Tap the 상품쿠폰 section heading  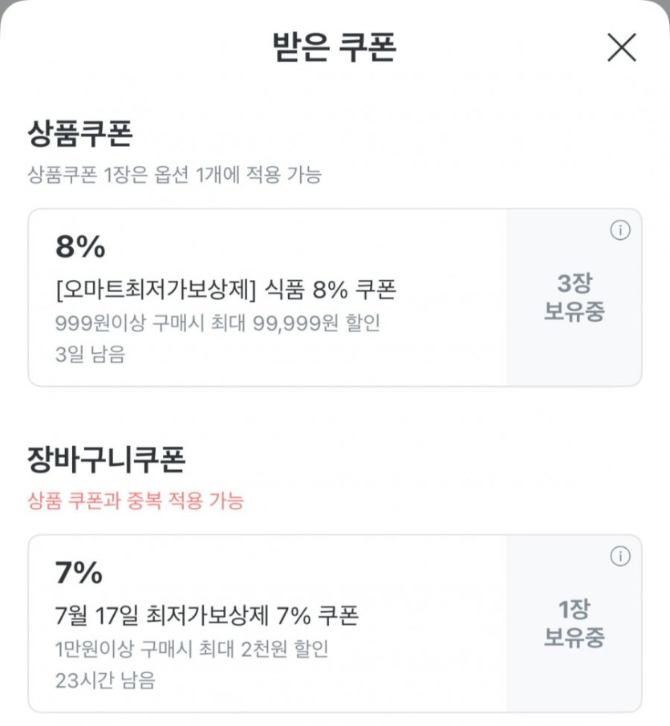pos(80,134)
